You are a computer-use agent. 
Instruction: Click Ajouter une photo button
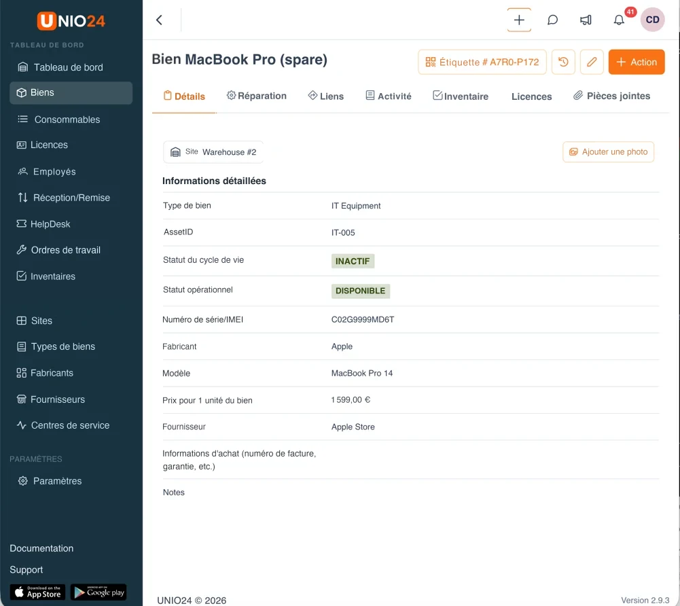coord(608,151)
